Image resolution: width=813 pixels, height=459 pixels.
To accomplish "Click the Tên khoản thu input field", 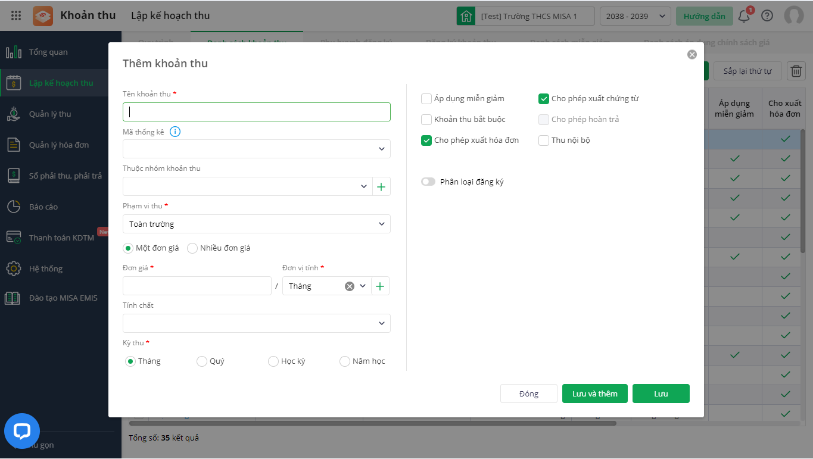I will 257,112.
